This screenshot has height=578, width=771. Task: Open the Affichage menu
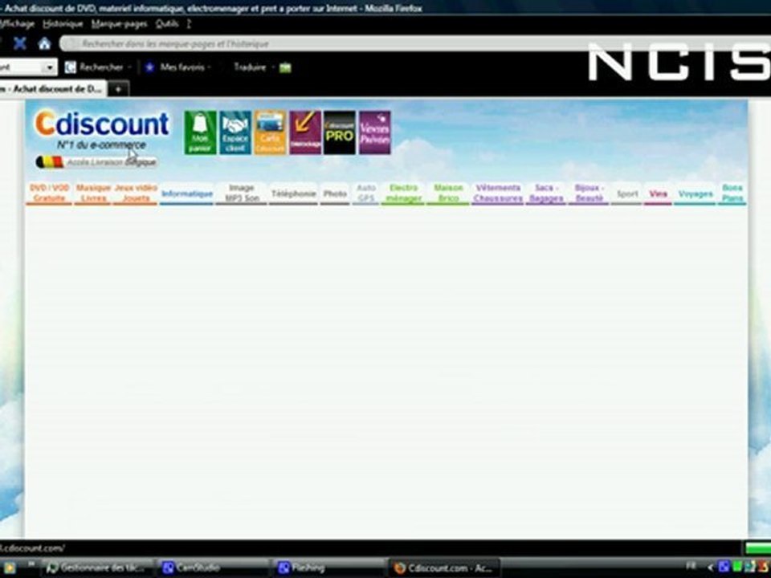coord(17,23)
